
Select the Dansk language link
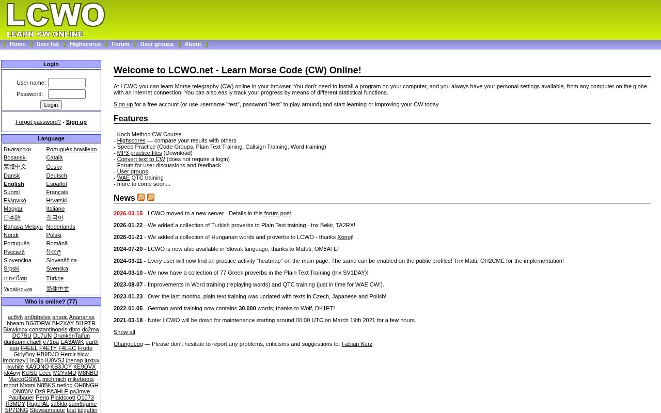pos(12,176)
